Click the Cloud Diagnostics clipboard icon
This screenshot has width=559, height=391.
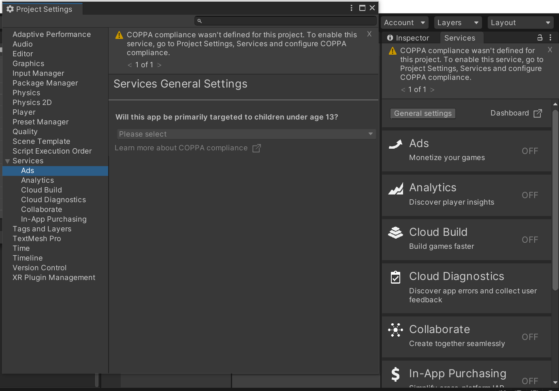395,277
